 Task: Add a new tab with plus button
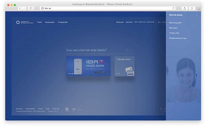click(x=199, y=9)
